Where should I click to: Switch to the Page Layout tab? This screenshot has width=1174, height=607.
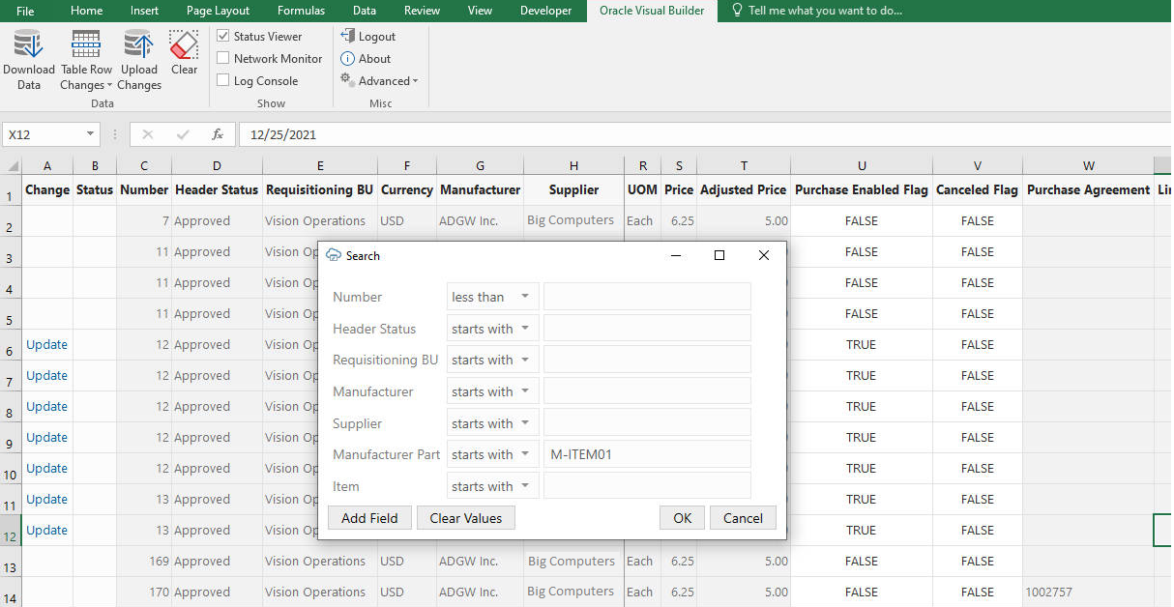pyautogui.click(x=218, y=11)
